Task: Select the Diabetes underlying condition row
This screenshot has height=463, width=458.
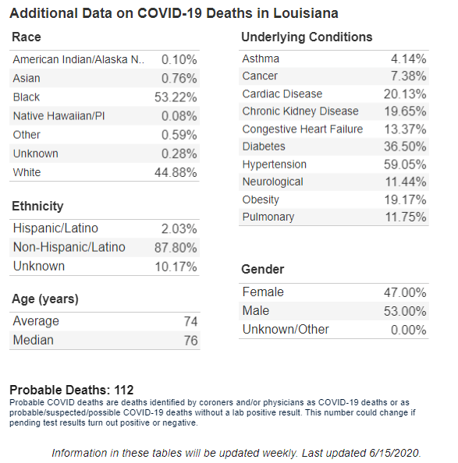Action: (x=334, y=147)
